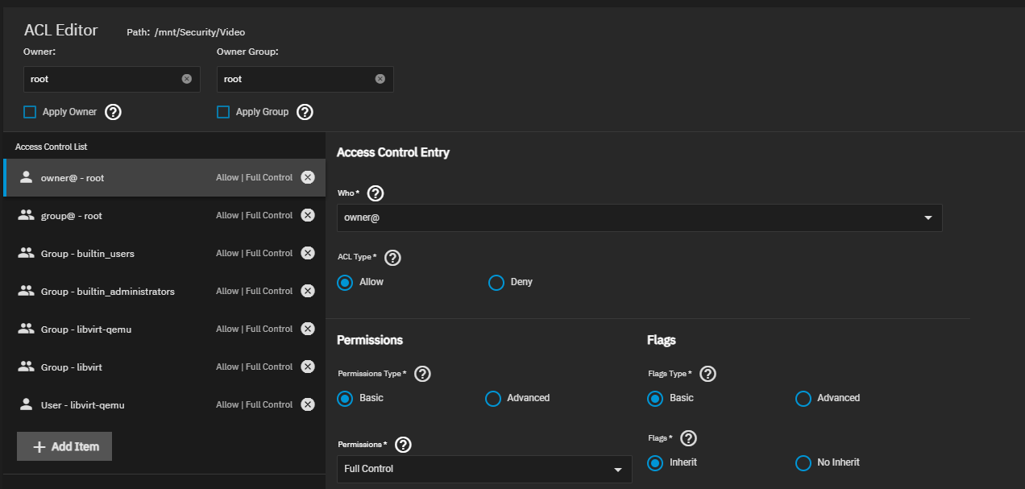Open the Permissions dropdown set to Full Control
1025x489 pixels.
point(483,469)
